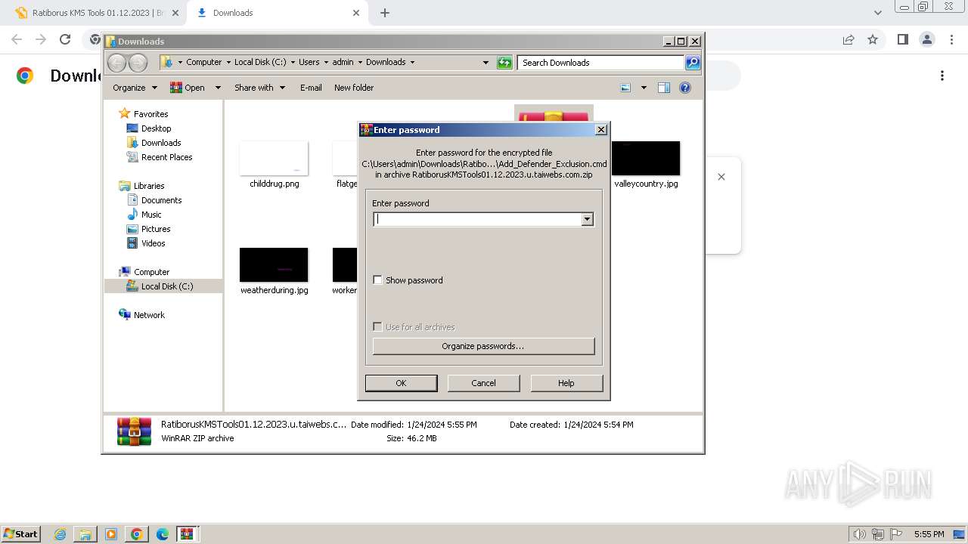Expand the views options dropdown arrow

coord(644,88)
